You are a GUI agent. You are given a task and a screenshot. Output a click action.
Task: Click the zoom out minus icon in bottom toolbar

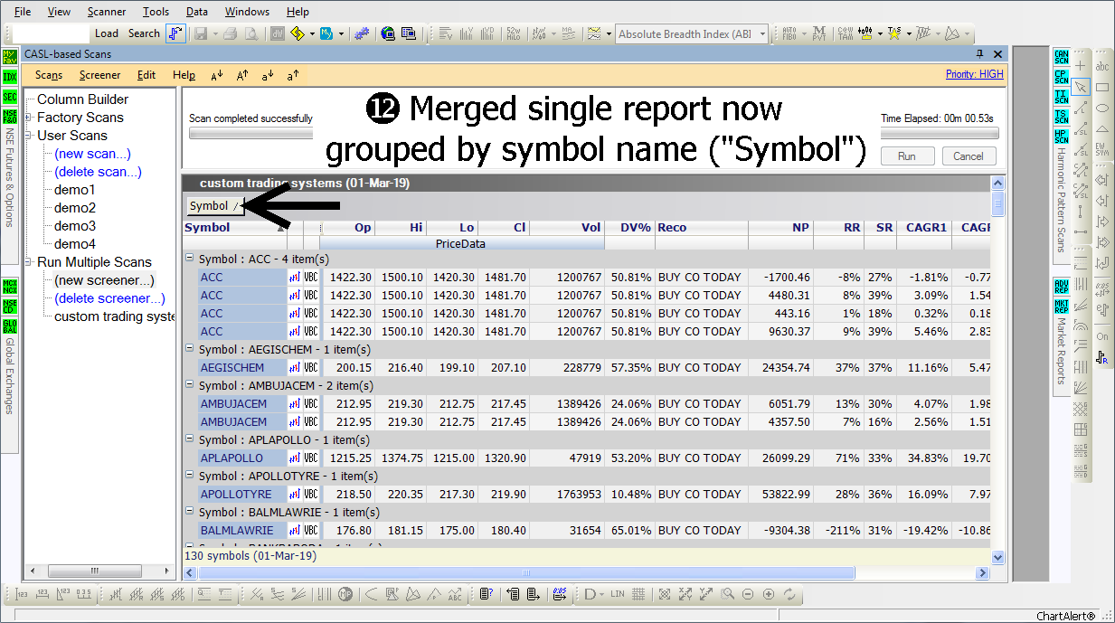(x=748, y=594)
